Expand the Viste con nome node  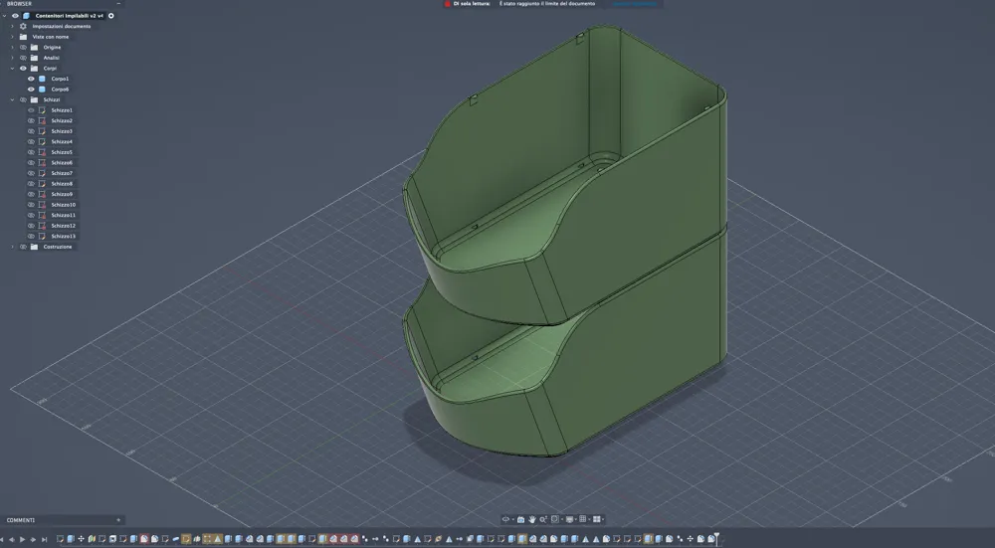click(12, 37)
